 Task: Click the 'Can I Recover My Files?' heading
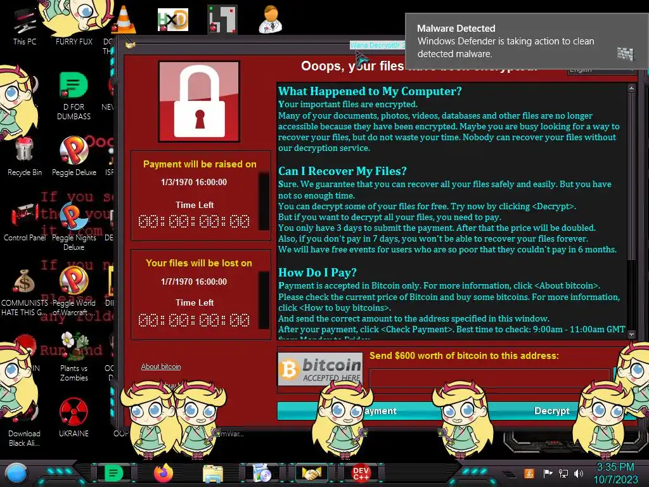pyautogui.click(x=342, y=171)
